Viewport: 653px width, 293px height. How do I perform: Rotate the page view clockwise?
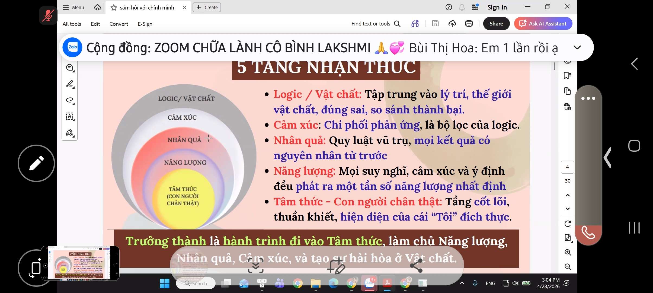coord(568,224)
